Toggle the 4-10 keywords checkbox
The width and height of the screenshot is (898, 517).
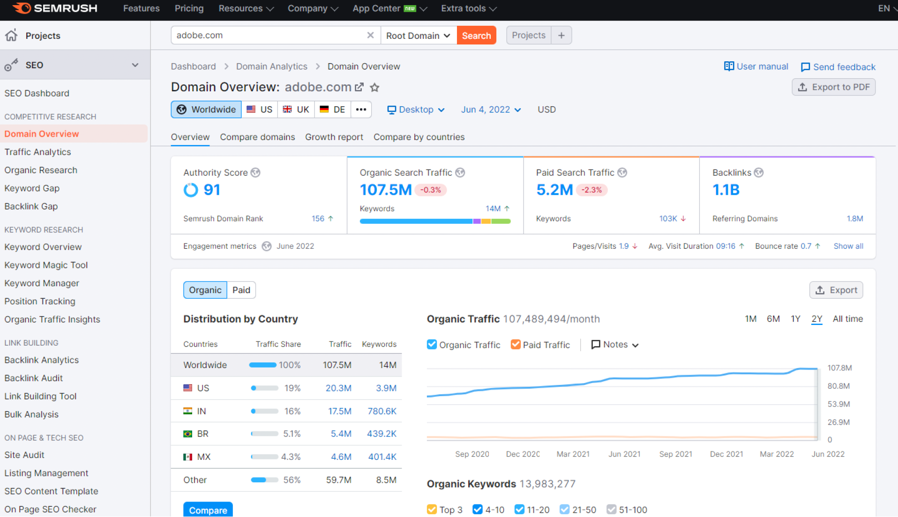478,509
